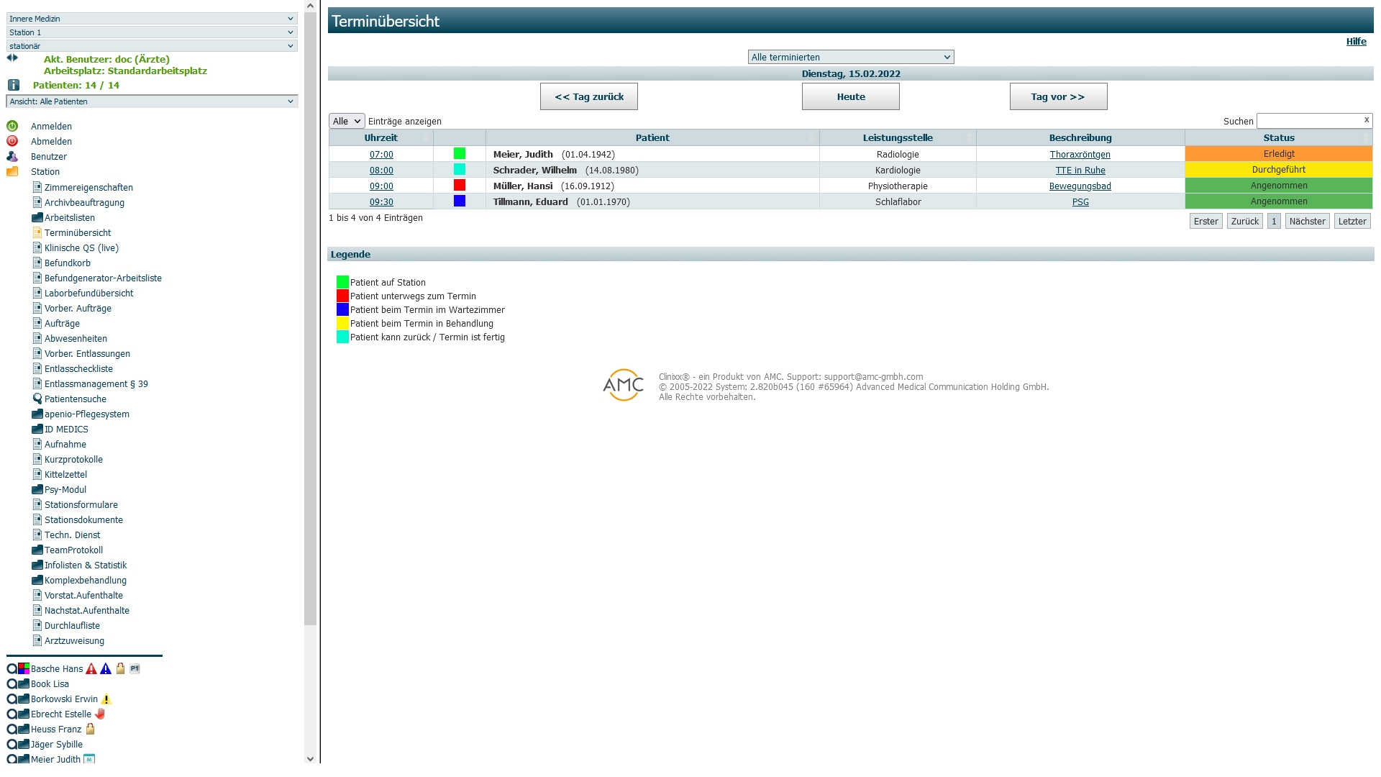The image size is (1381, 777).
Task: Click the red status square for Müller, Hansi
Action: click(460, 186)
